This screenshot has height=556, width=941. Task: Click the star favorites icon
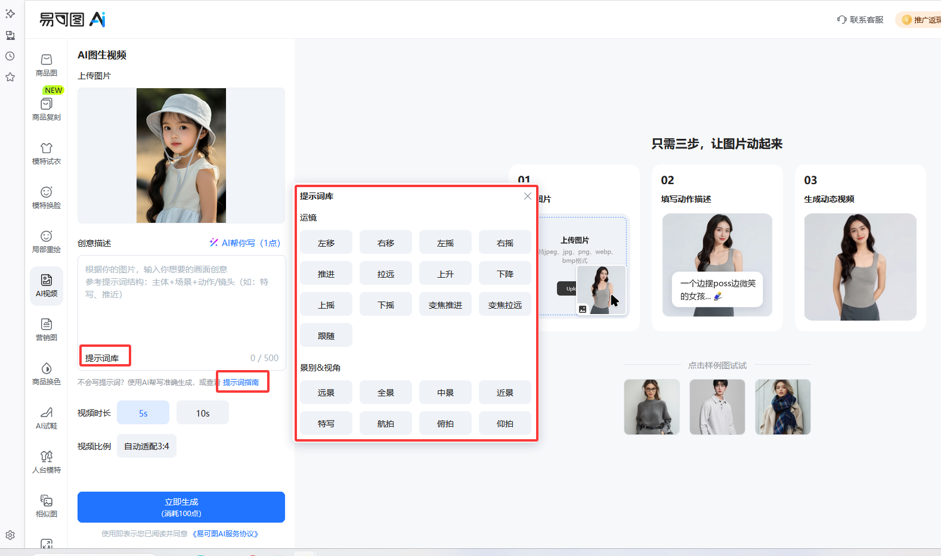click(x=10, y=77)
